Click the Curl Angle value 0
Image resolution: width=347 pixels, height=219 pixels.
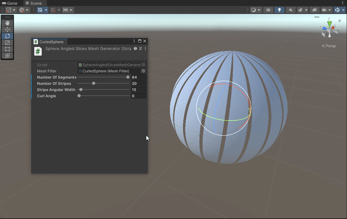point(139,96)
